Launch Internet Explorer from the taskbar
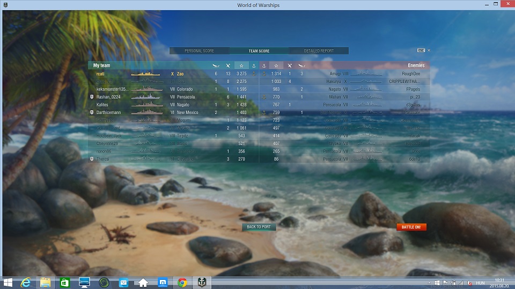This screenshot has height=289, width=515. 26,283
